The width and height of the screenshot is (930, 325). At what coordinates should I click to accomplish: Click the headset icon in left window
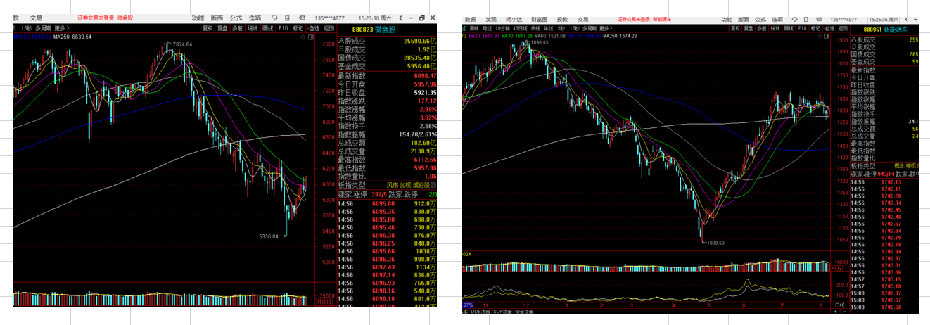[x=274, y=18]
